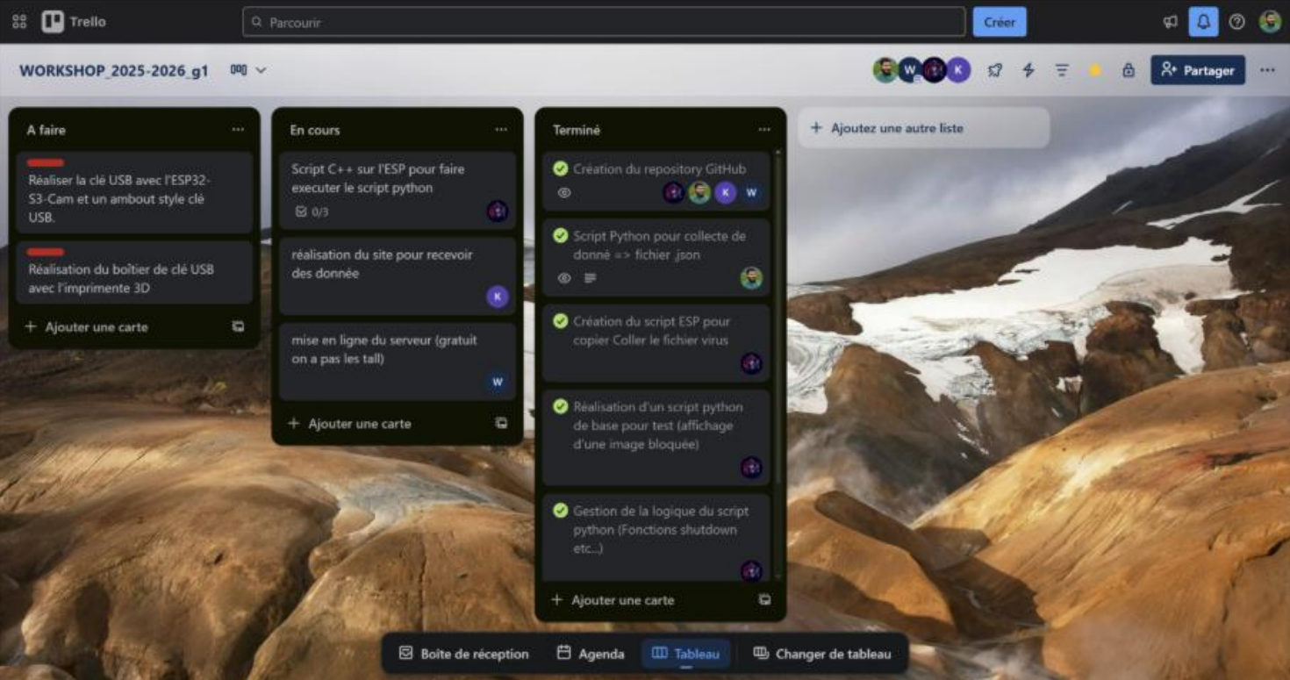Viewport: 1290px width, 680px height.
Task: Open the board menu three dots
Action: click(1267, 70)
